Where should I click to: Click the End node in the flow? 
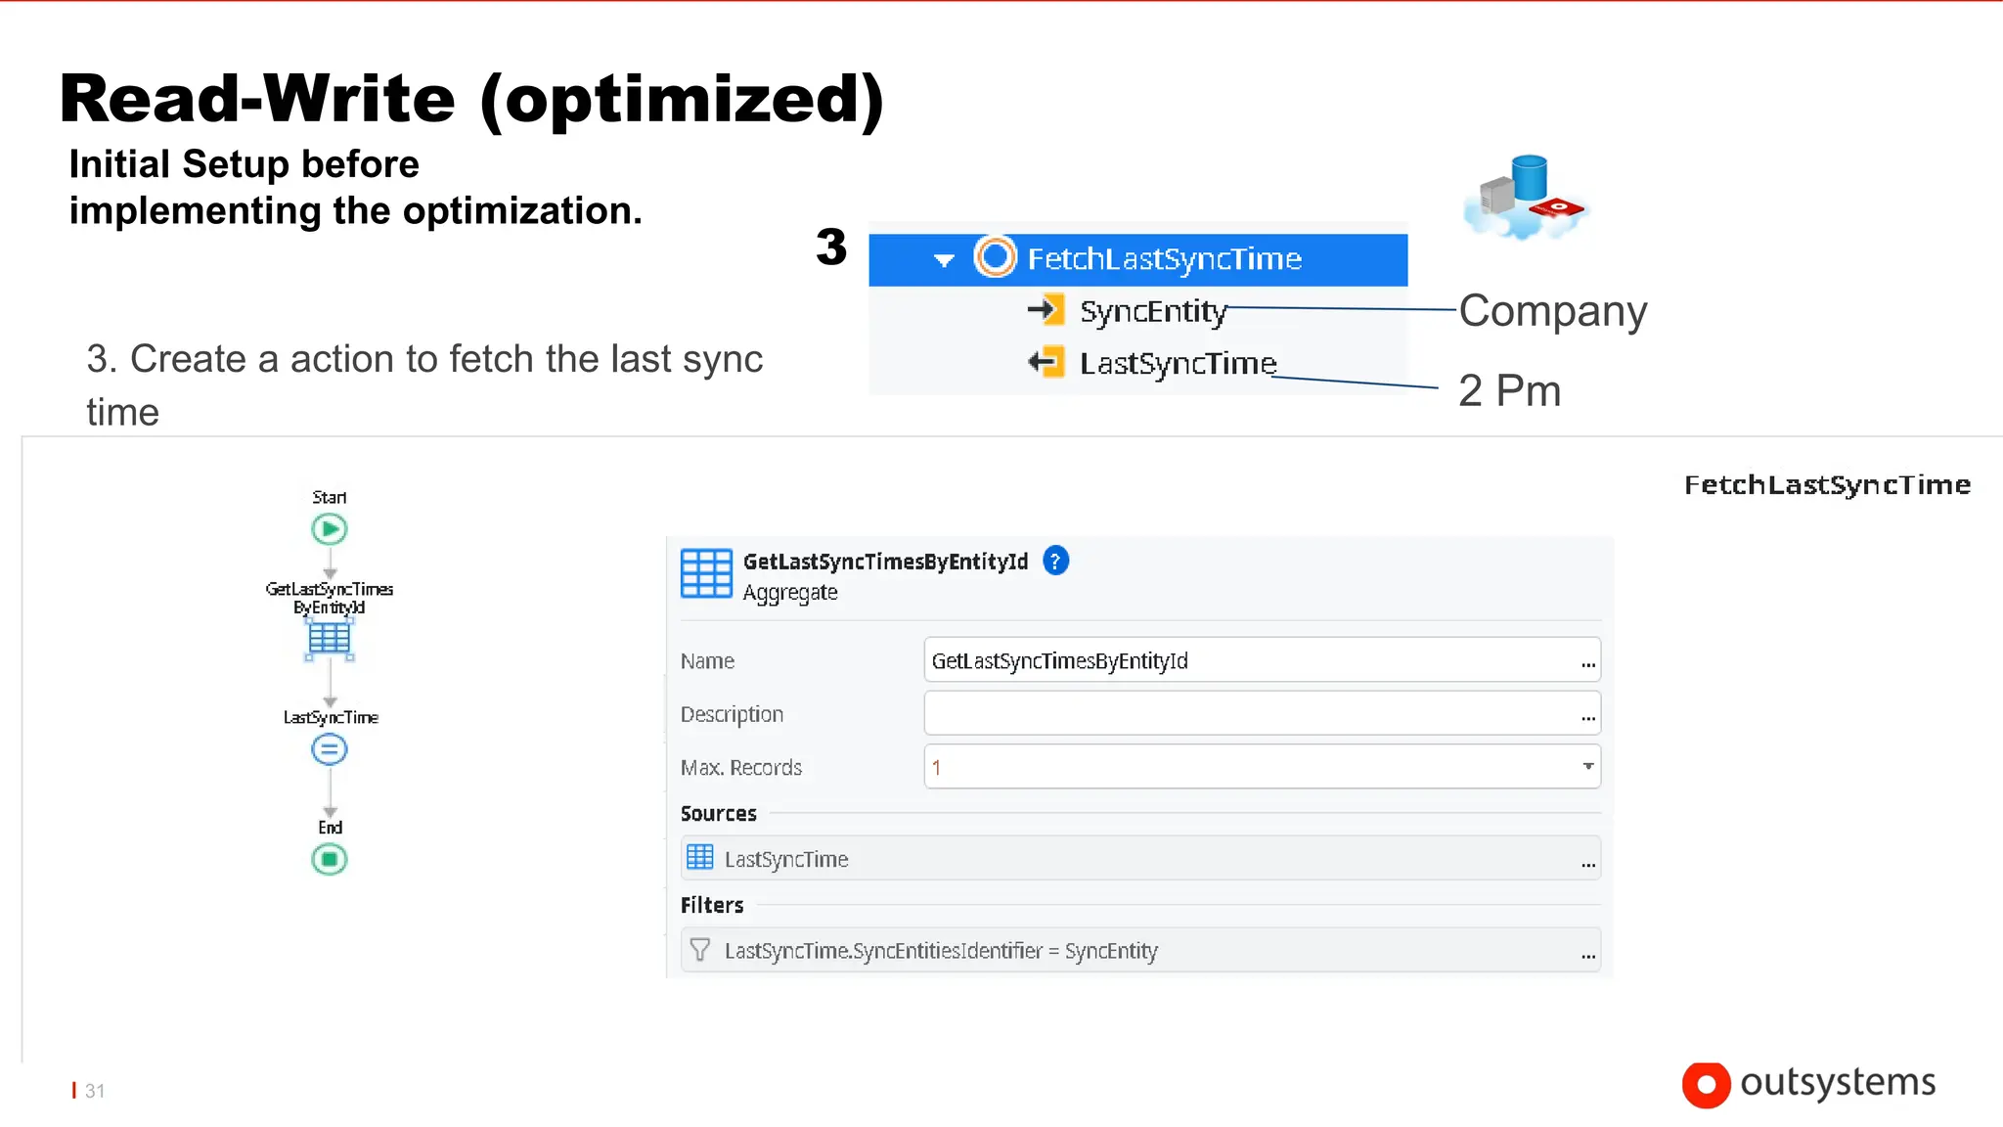[330, 860]
